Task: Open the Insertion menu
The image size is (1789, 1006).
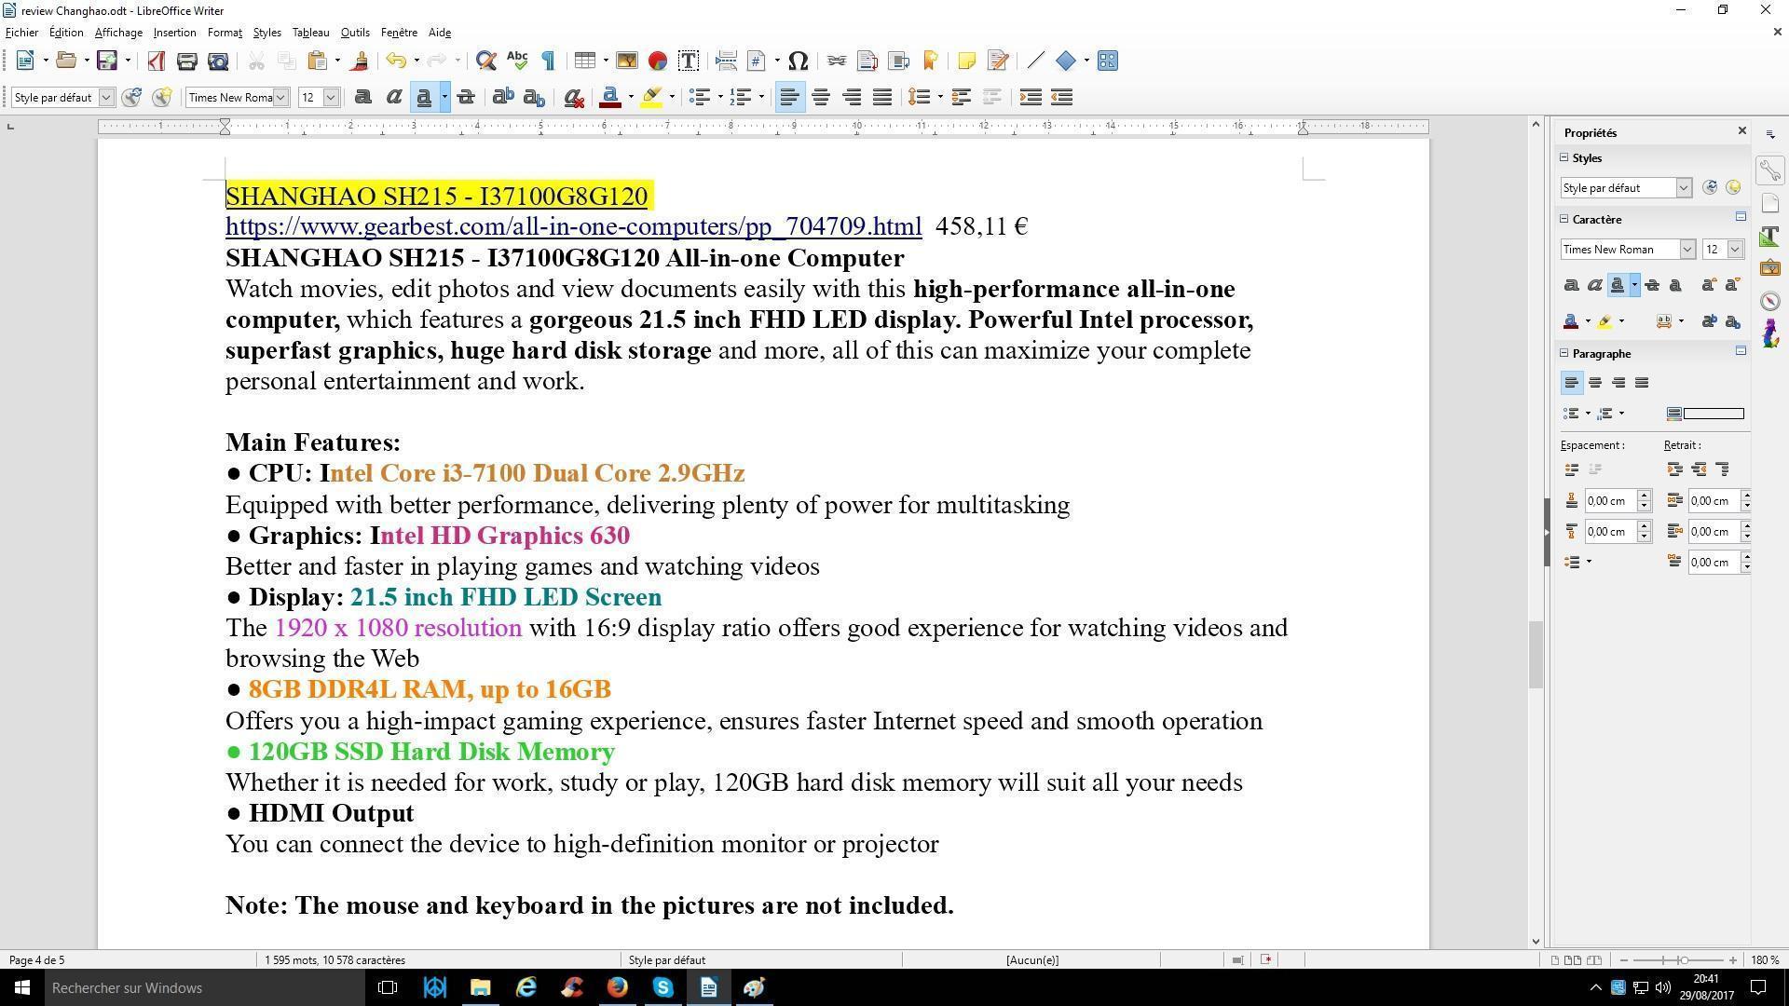Action: [174, 33]
